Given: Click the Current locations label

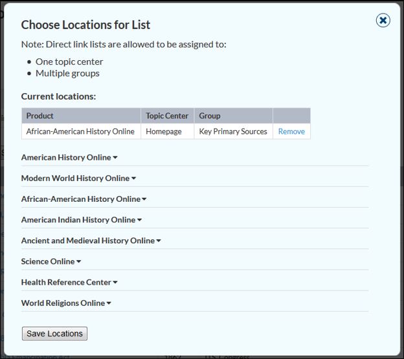Looking at the screenshot, I should pyautogui.click(x=58, y=96).
